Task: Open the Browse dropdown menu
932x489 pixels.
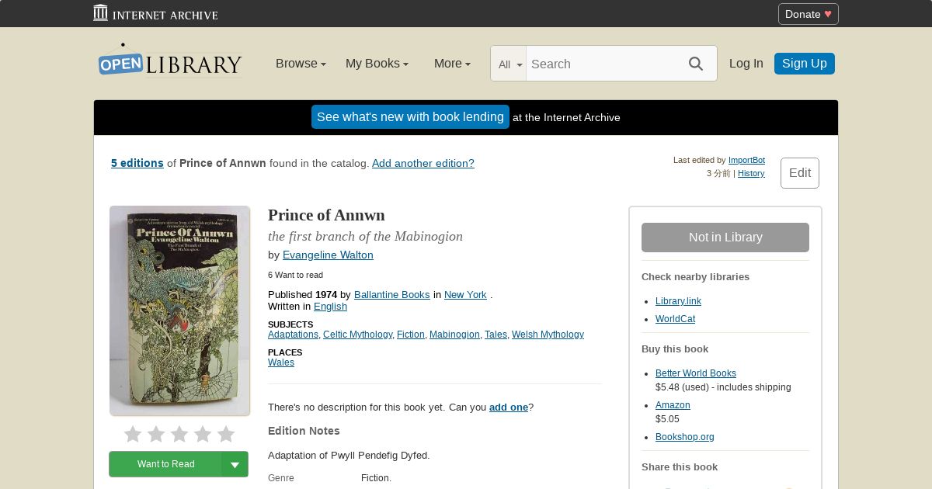Action: (x=301, y=64)
